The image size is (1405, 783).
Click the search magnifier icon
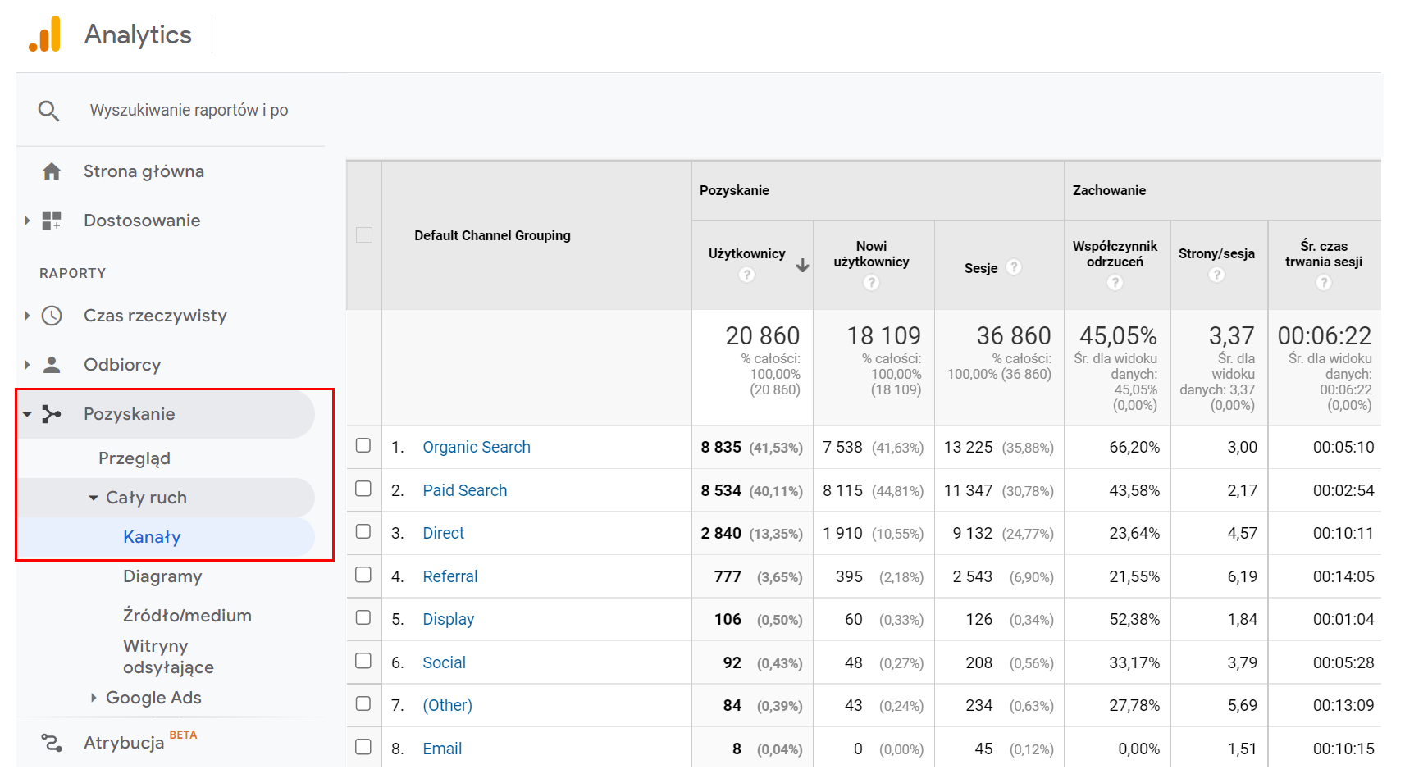(x=49, y=111)
